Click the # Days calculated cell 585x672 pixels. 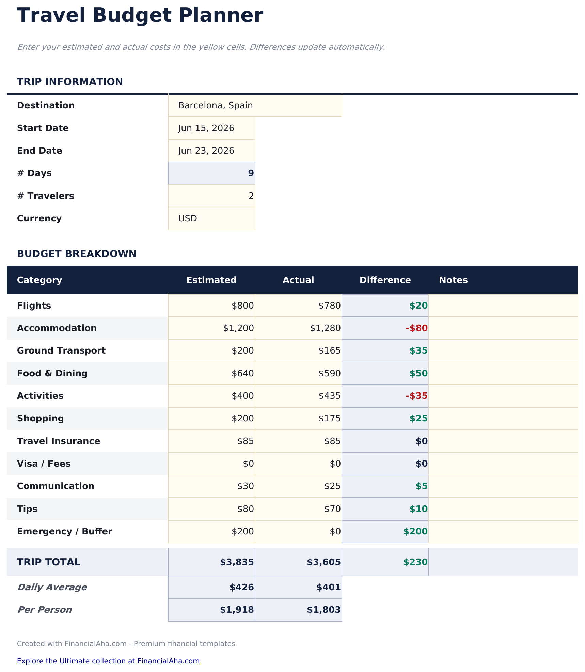(x=211, y=173)
